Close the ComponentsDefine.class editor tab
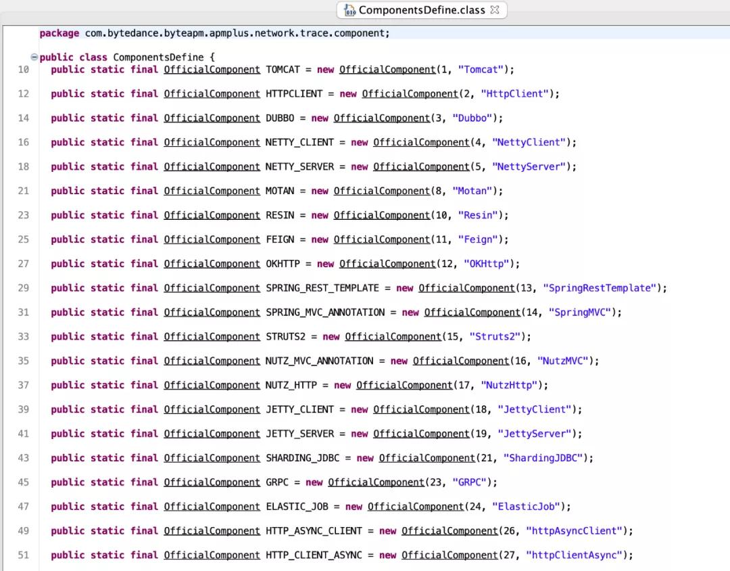The height and width of the screenshot is (571, 730). tap(494, 9)
